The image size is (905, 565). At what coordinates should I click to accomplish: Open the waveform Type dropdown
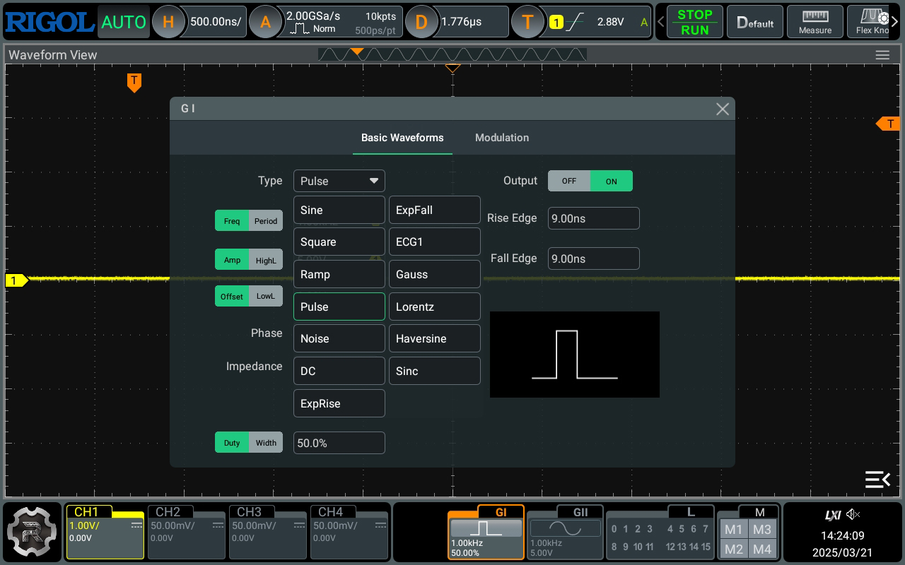point(339,181)
